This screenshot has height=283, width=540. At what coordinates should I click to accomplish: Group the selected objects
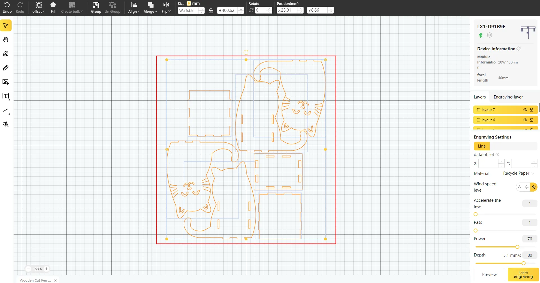click(96, 8)
